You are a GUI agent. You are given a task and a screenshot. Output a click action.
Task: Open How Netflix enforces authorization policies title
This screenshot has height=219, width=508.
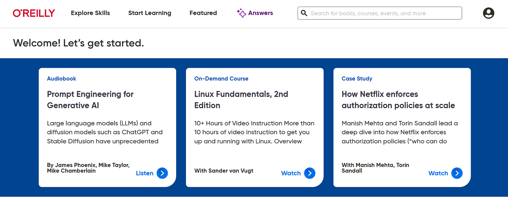pos(398,100)
